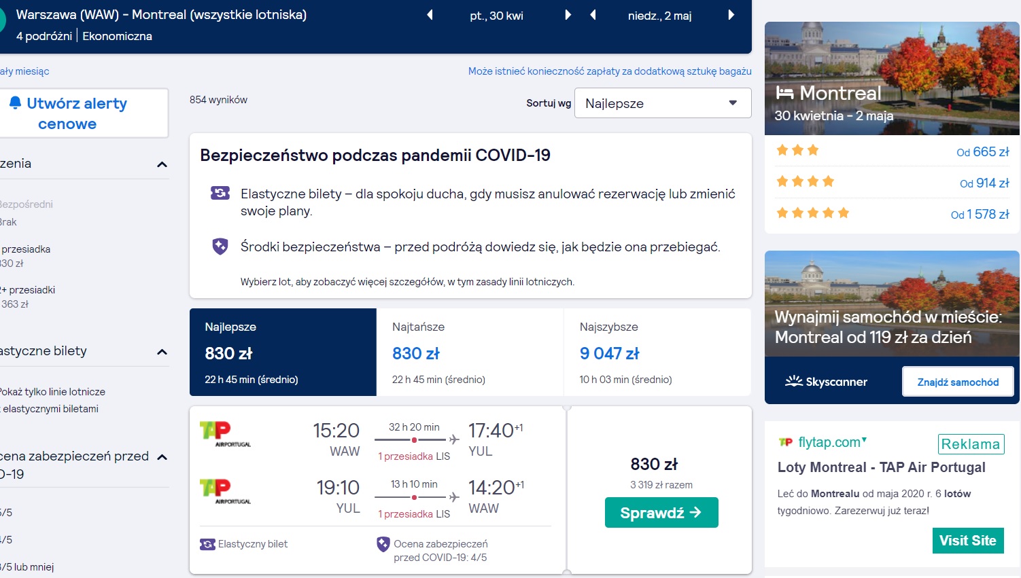Open baggage fee notice link
Image resolution: width=1021 pixels, height=578 pixels.
coord(610,71)
